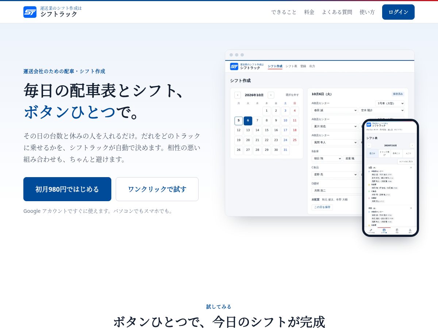The height and width of the screenshot is (328, 438).
Task: Select 日ごと tab in phone preview
Action: tap(372, 153)
